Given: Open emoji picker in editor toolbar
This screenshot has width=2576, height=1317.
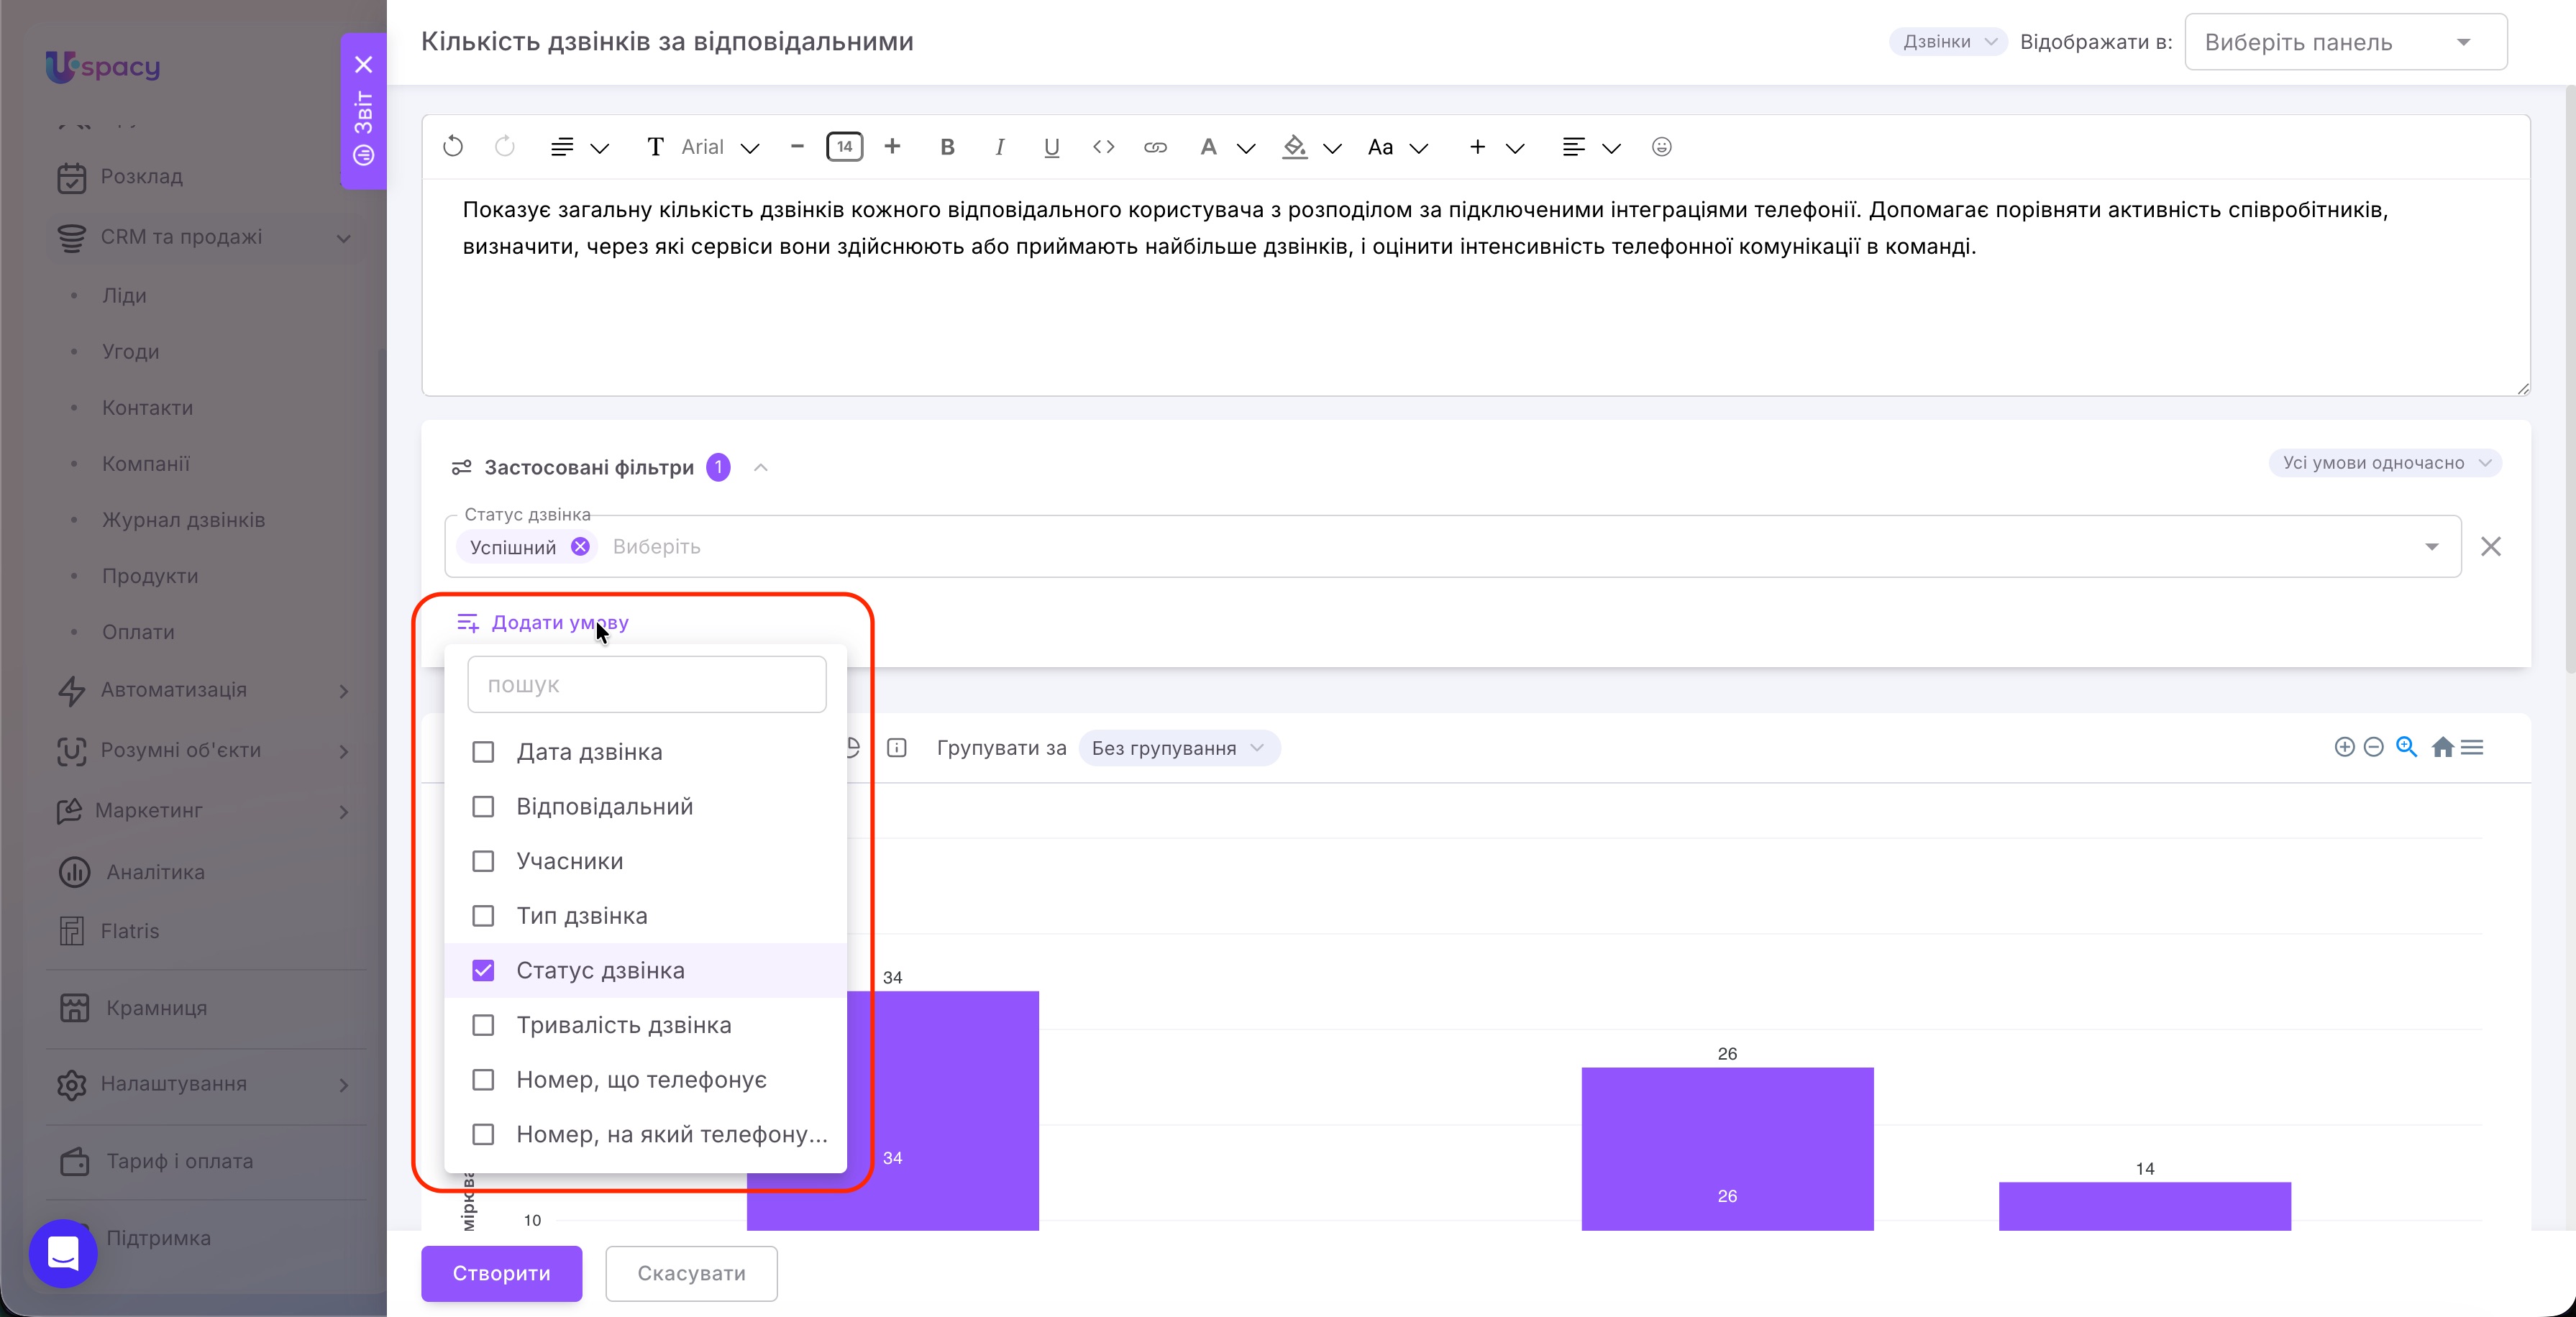Looking at the screenshot, I should 1661,147.
